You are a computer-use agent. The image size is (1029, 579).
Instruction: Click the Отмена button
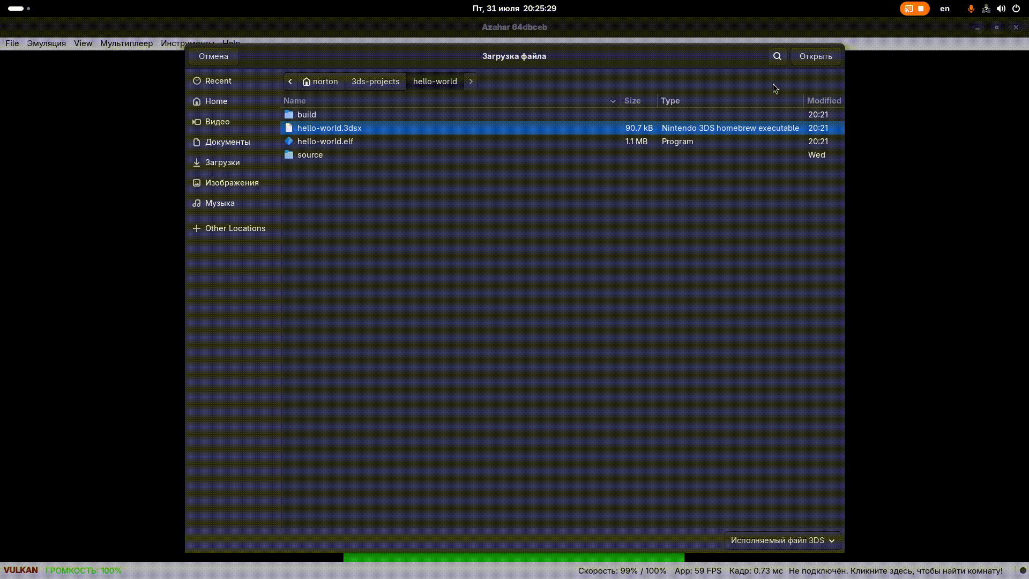coord(213,56)
